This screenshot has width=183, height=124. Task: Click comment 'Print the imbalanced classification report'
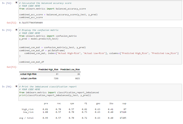pos(48,87)
